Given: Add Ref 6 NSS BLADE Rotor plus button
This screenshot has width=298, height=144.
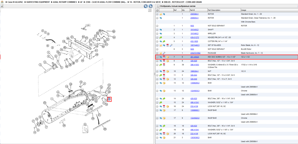Looking at the screenshot, I should point(157,49).
